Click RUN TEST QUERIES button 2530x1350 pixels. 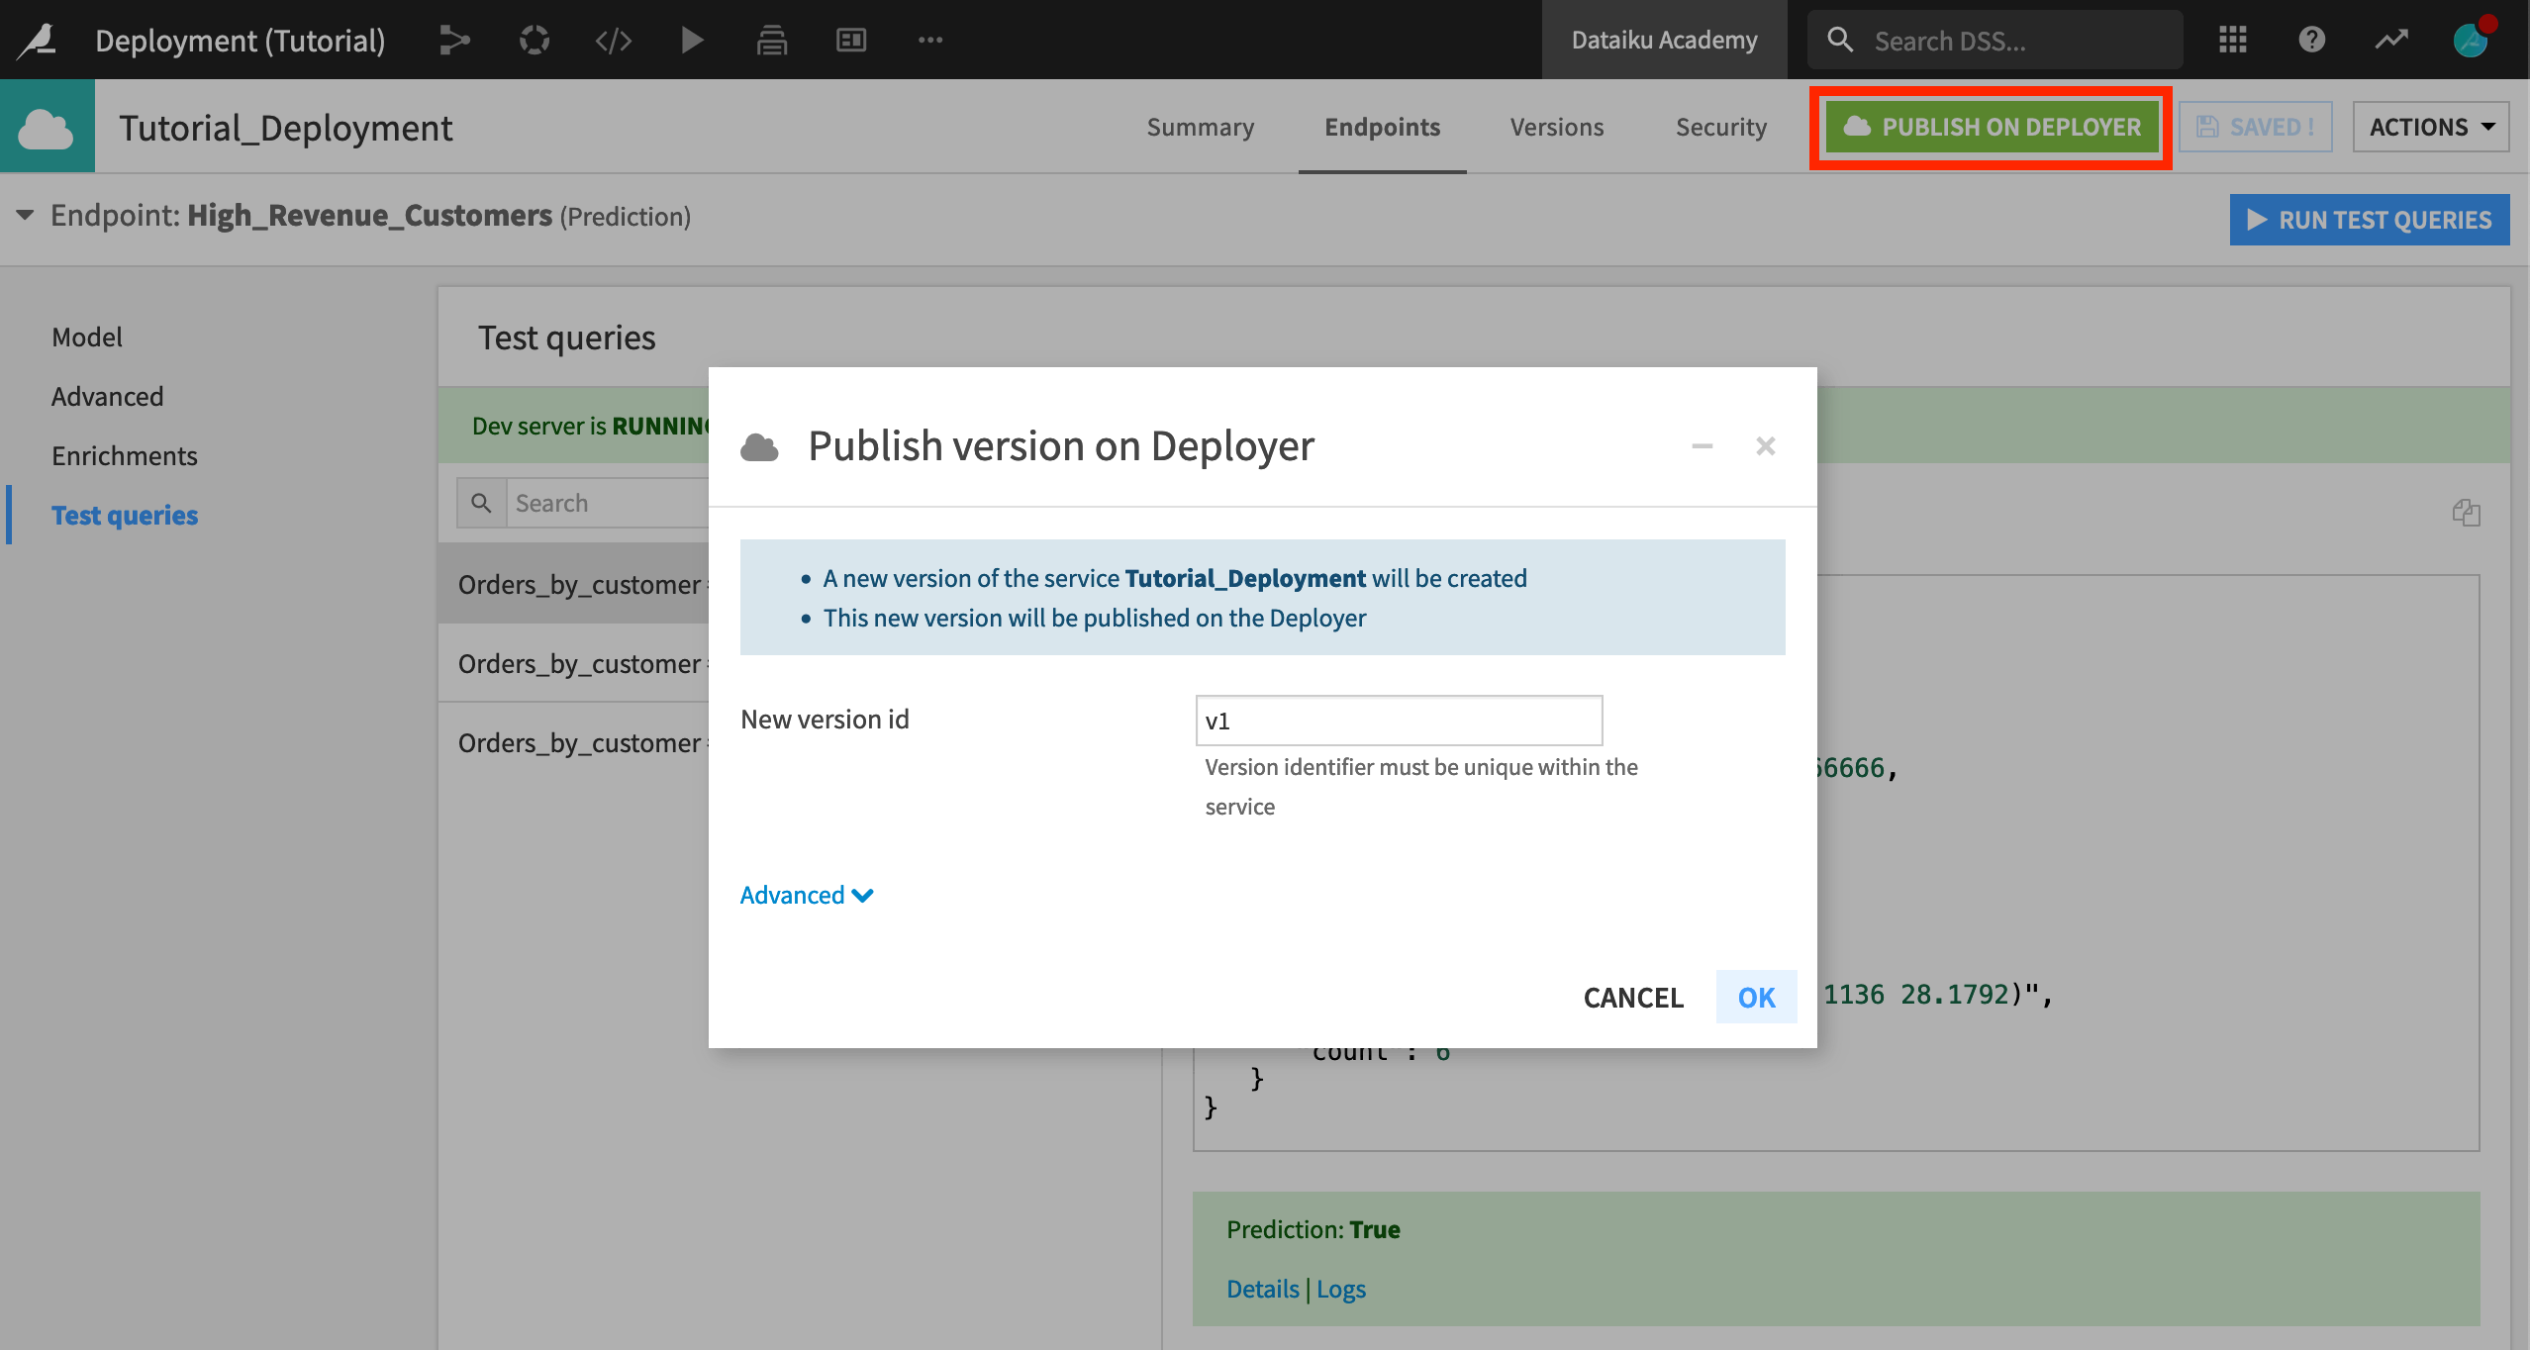[x=2370, y=220]
